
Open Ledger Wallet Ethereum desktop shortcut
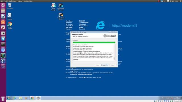[x=61, y=7]
